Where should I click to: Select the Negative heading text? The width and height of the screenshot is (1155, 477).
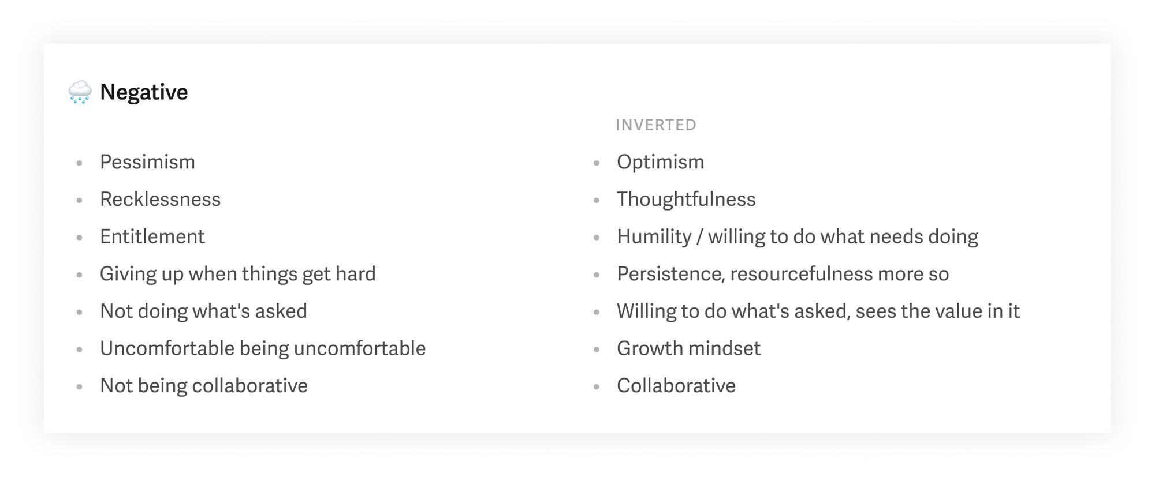pyautogui.click(x=144, y=92)
